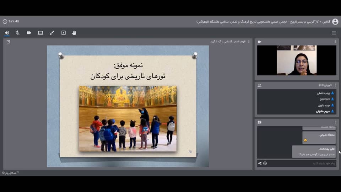This screenshot has width=341, height=192.
Task: Raise hand using the hand icon
Action: [74, 33]
